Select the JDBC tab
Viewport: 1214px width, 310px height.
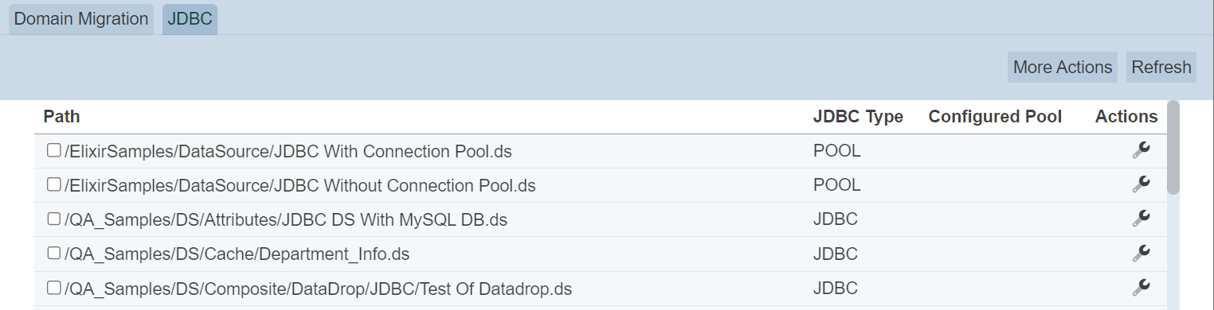tap(190, 19)
